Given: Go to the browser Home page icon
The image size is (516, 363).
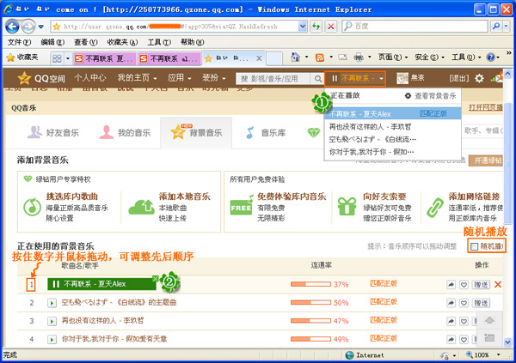Looking at the screenshot, I should 295,57.
